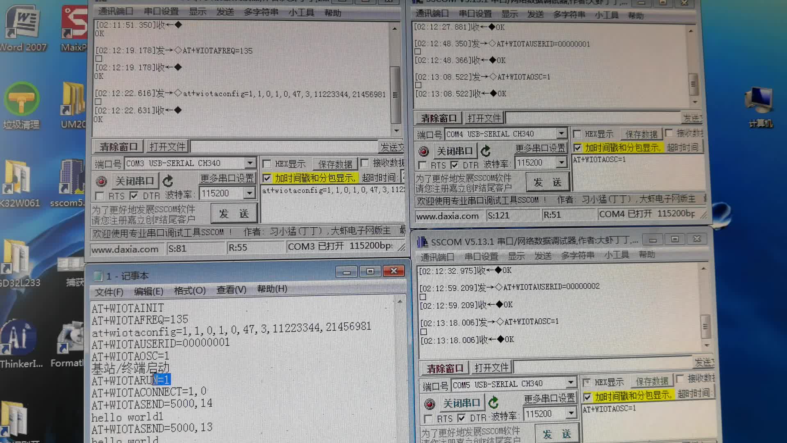Click www.daxia.com link in COM3 status bar

point(125,249)
